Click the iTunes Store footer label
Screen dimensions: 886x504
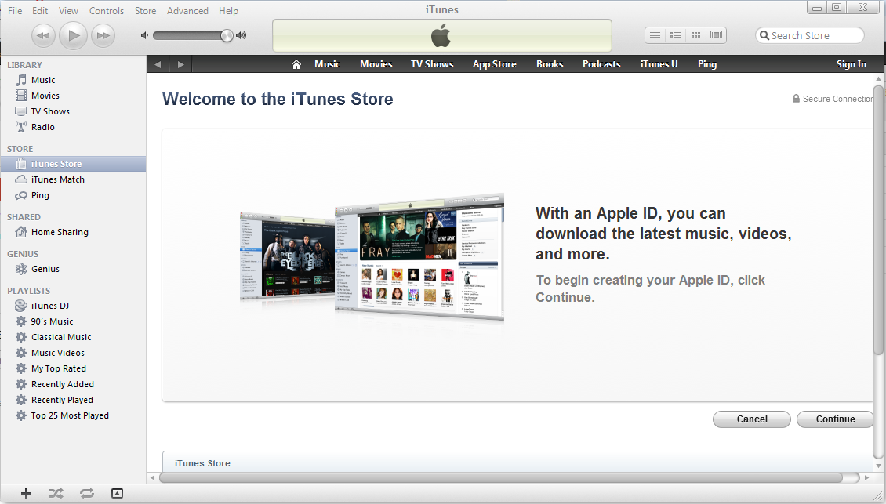click(x=202, y=463)
